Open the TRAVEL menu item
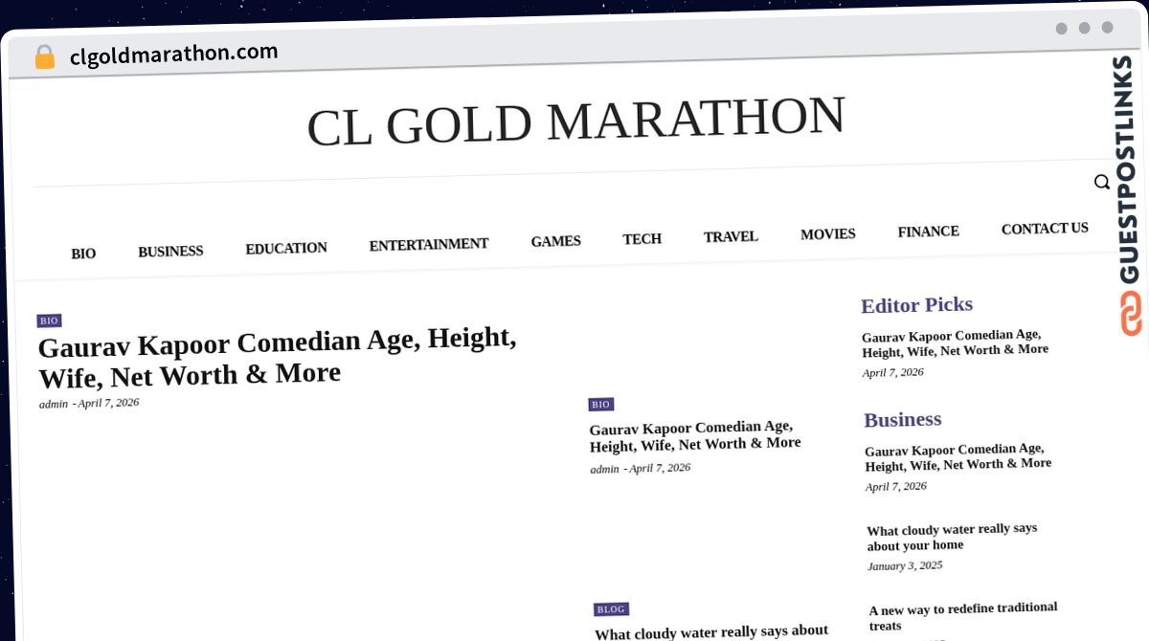The image size is (1149, 641). click(x=731, y=236)
